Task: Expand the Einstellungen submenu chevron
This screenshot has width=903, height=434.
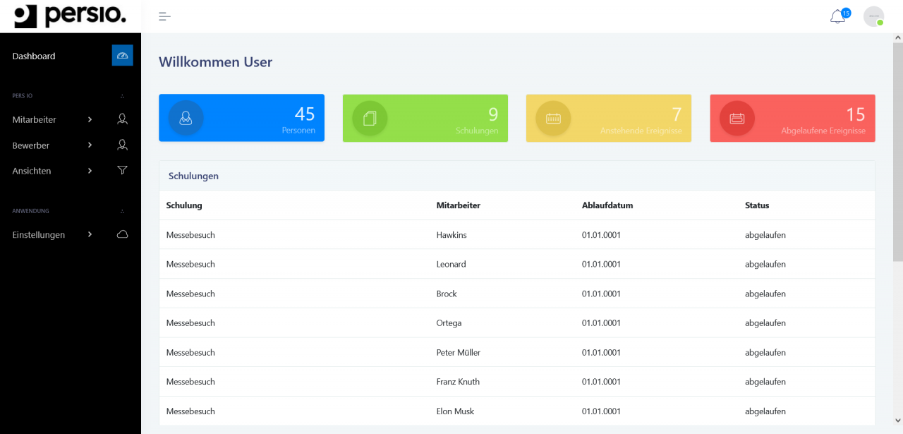Action: click(90, 234)
